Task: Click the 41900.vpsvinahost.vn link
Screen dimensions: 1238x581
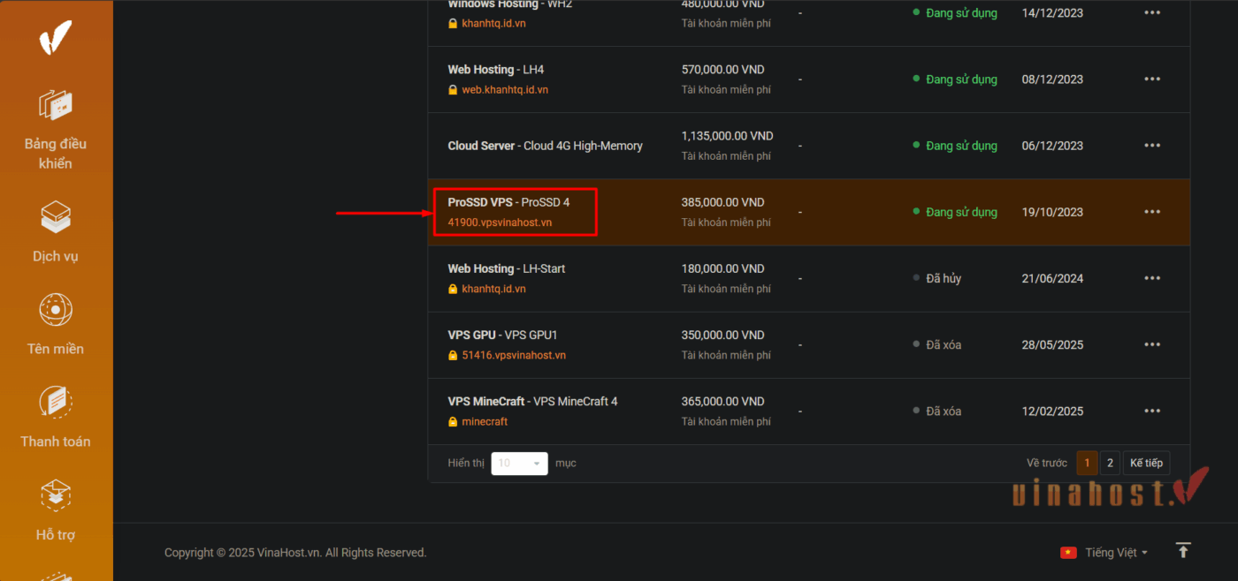Action: point(498,223)
